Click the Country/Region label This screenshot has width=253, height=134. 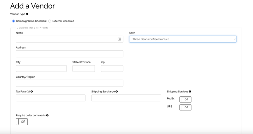coord(25,77)
